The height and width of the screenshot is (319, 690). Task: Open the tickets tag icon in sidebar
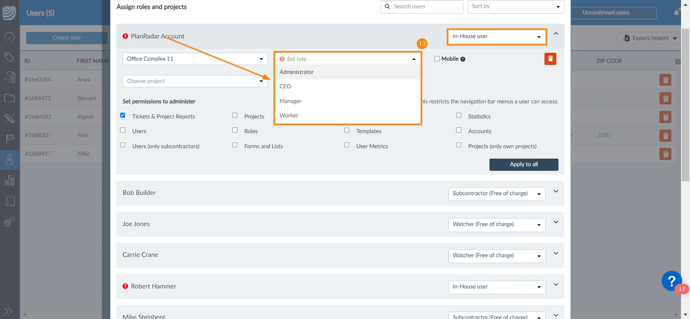pos(9,56)
